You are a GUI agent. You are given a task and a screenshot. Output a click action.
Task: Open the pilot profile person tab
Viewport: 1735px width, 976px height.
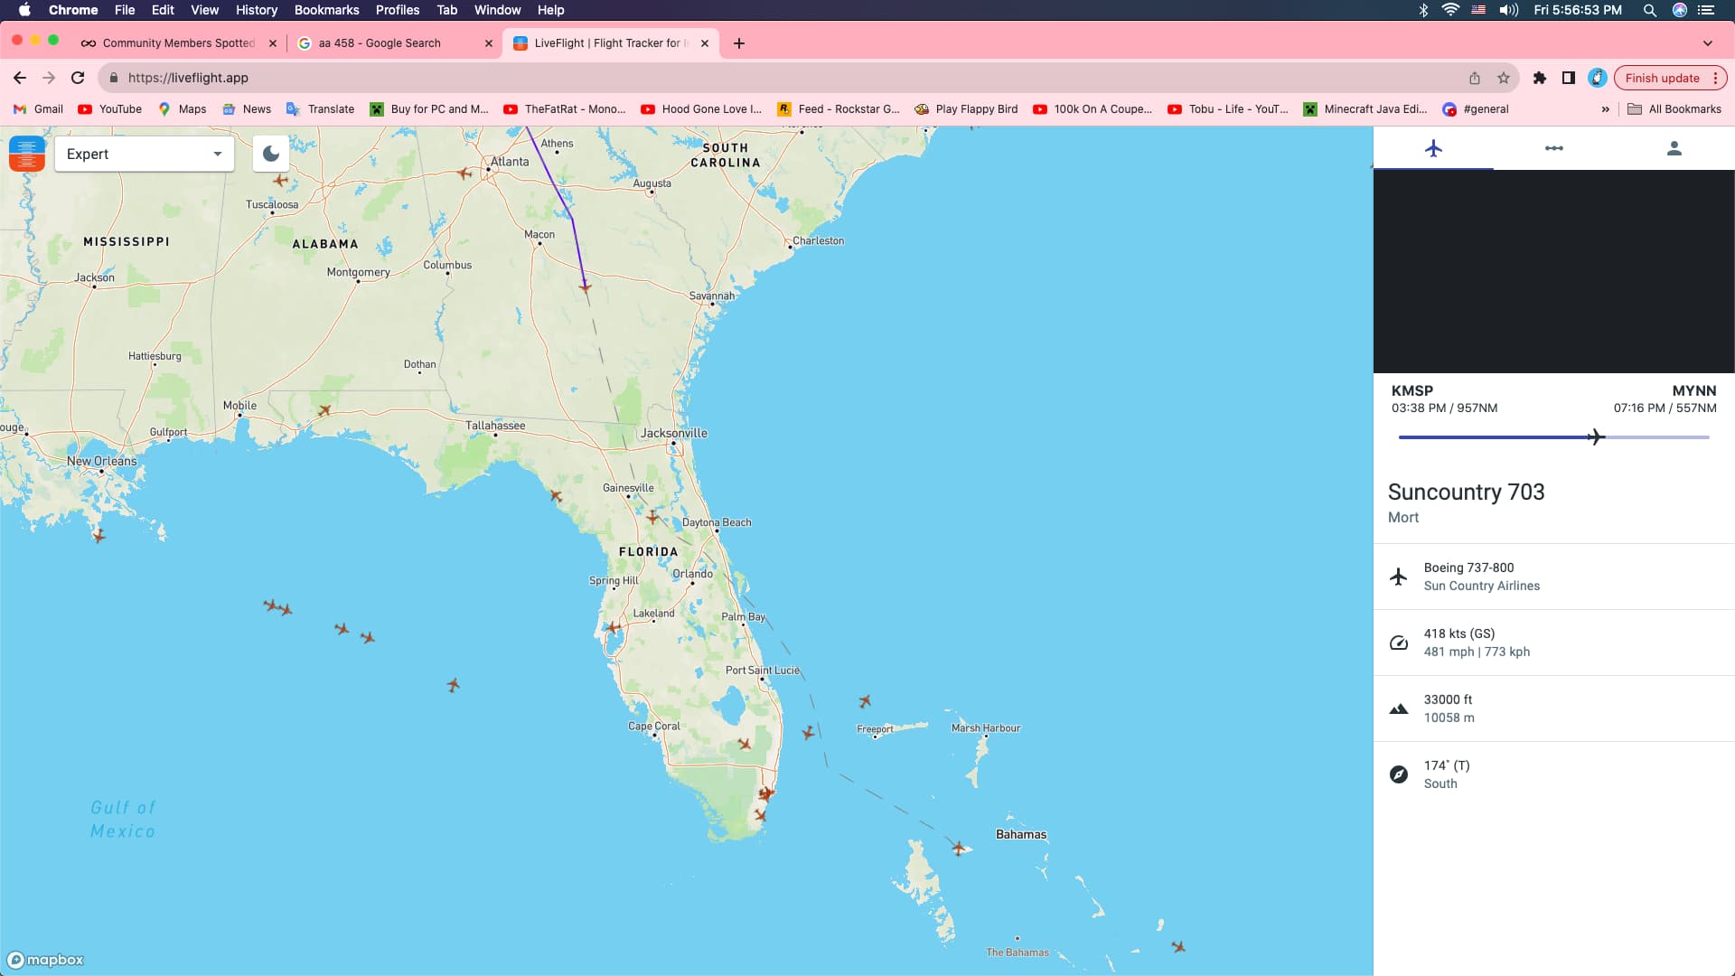[1674, 148]
